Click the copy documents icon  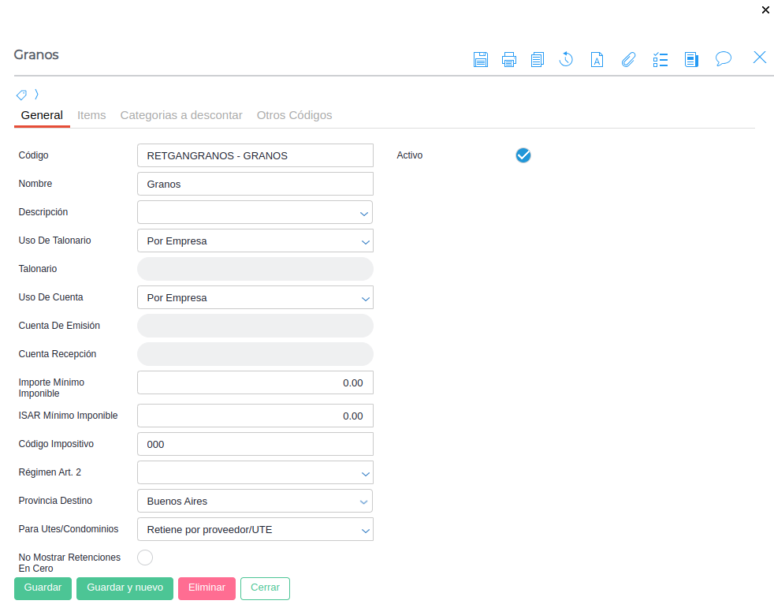click(538, 59)
